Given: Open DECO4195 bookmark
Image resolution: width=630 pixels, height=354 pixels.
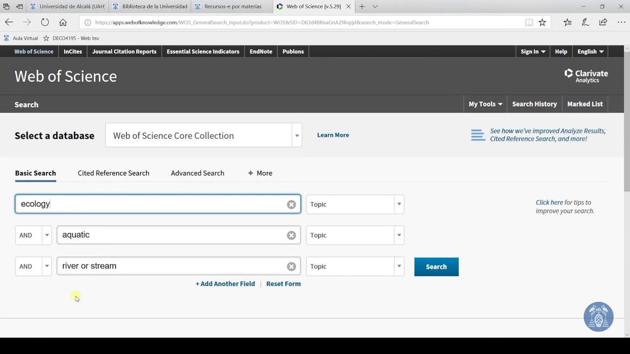Looking at the screenshot, I should point(71,38).
